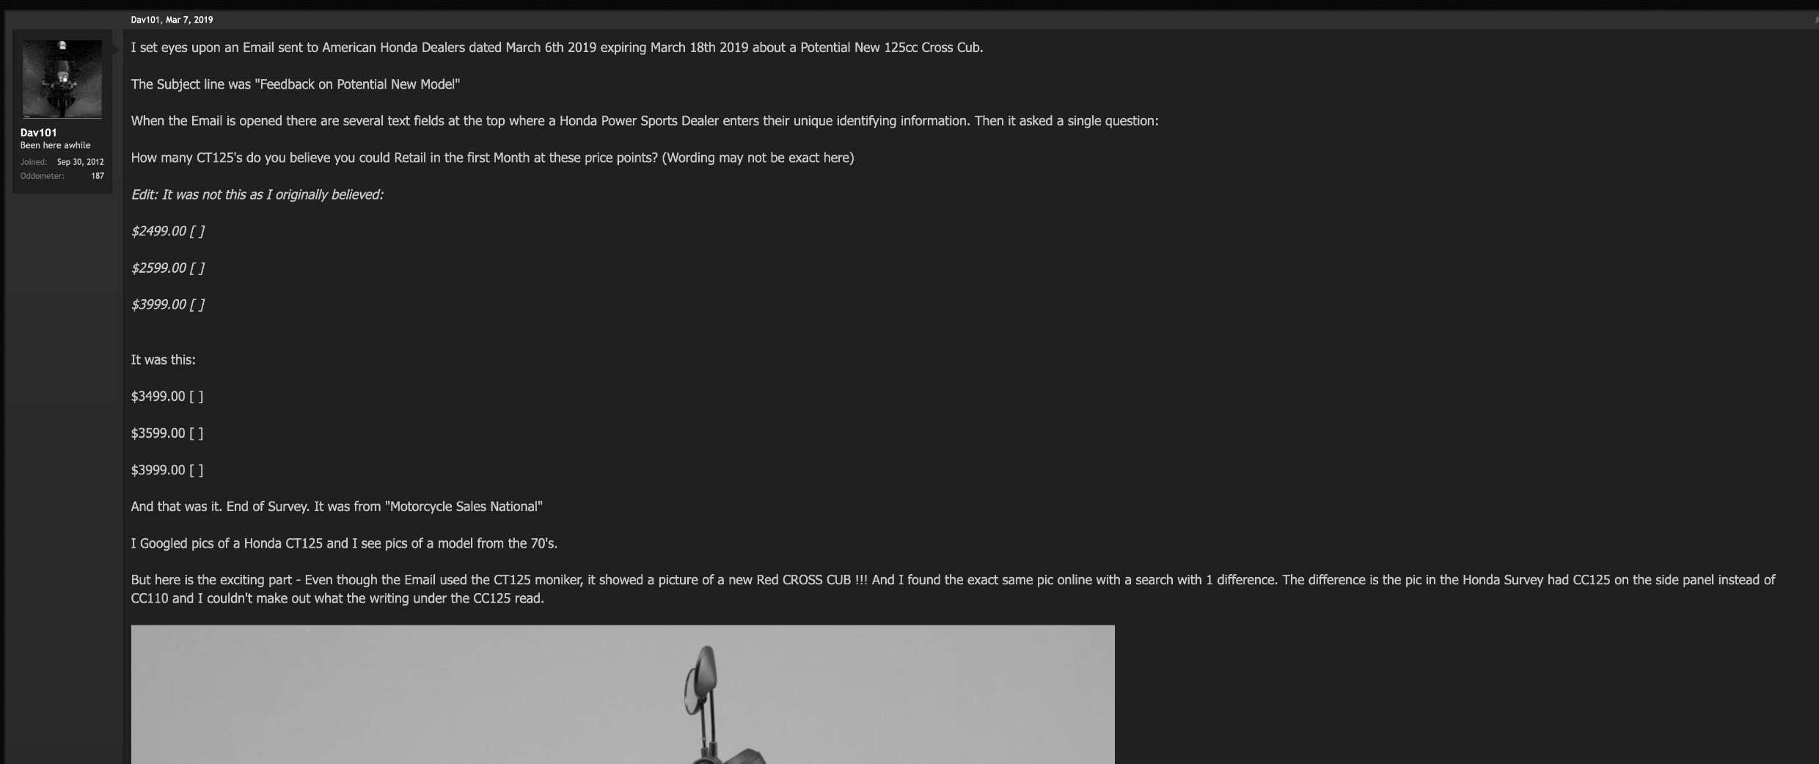This screenshot has width=1819, height=764.
Task: Click the "Oddometer:" label in user panel
Action: point(43,176)
